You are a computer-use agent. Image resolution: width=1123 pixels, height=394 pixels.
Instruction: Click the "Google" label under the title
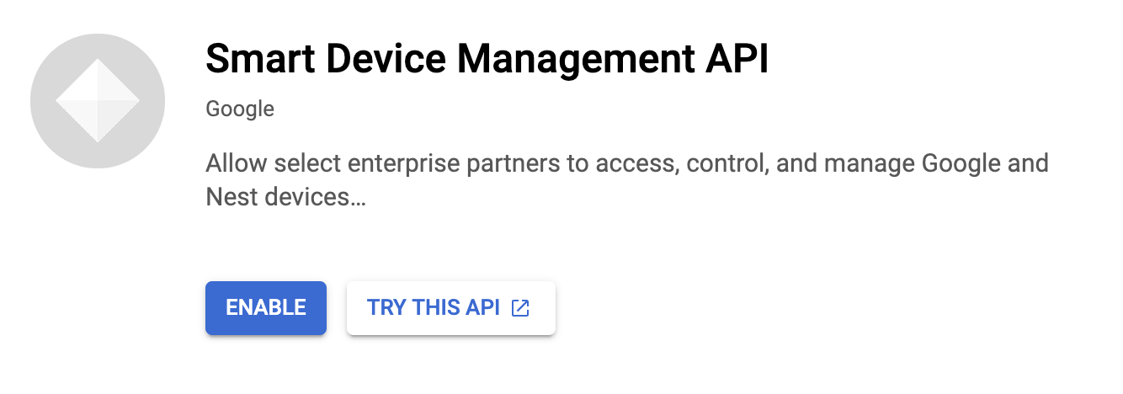click(240, 109)
